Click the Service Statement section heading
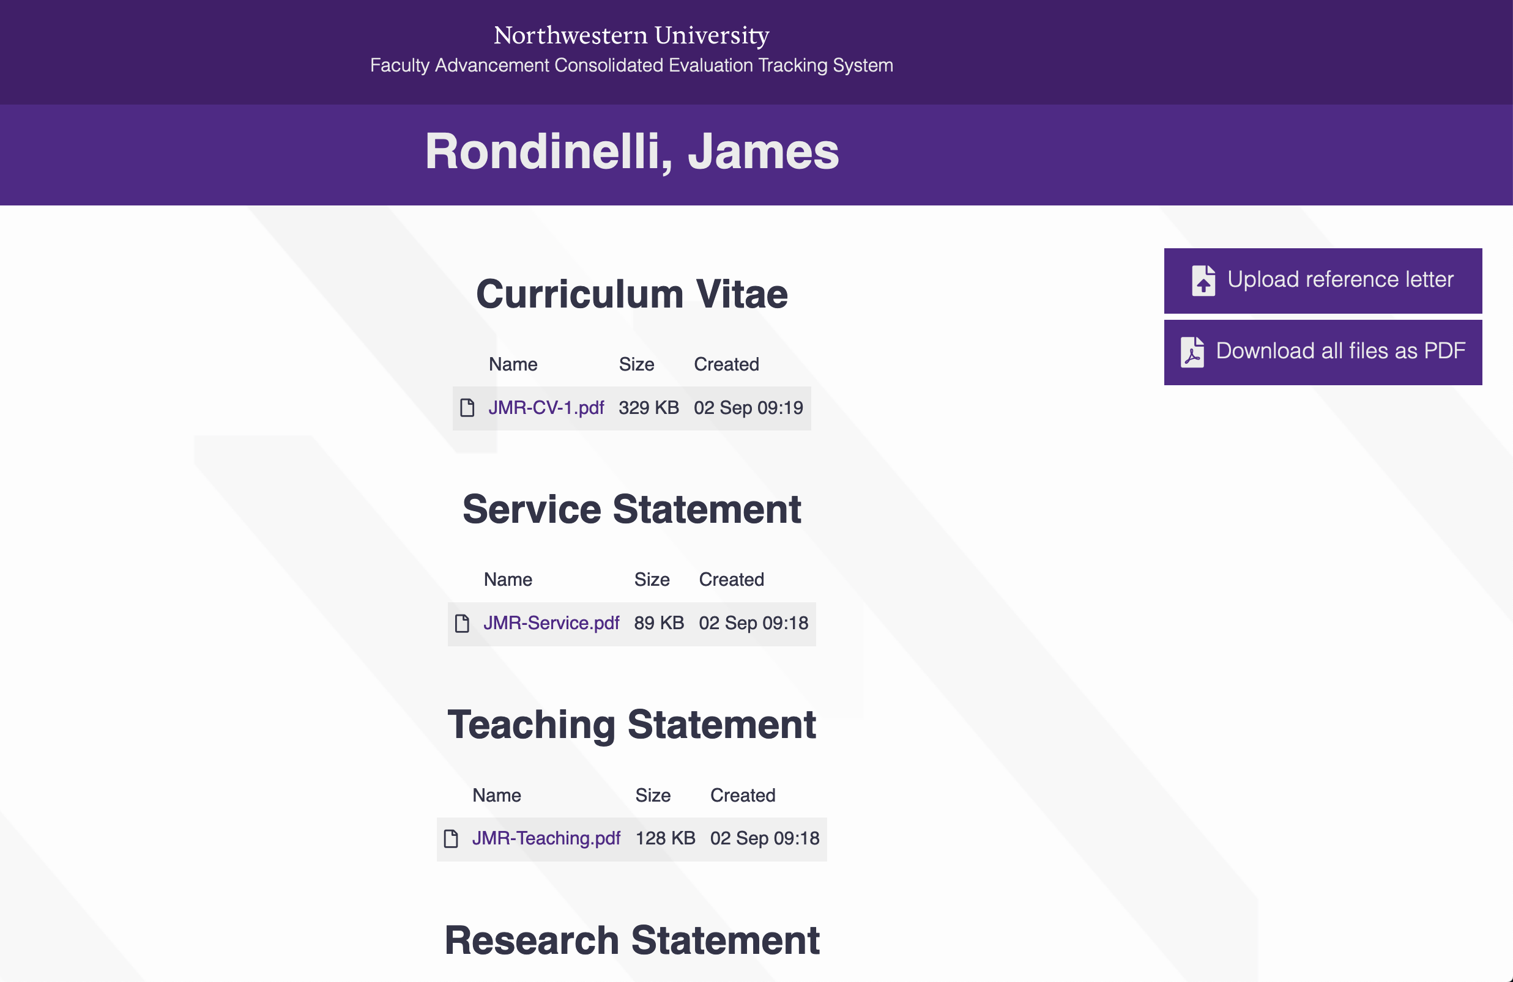1513x982 pixels. [631, 509]
